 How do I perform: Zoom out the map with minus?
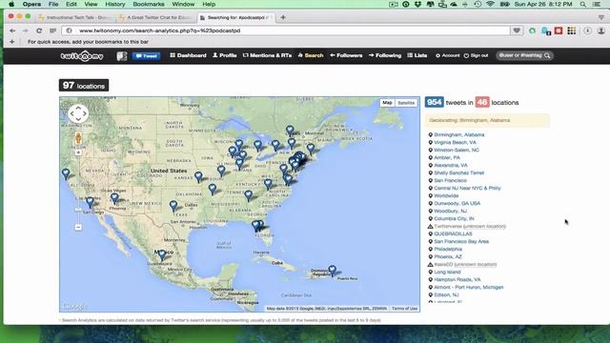tap(78, 227)
